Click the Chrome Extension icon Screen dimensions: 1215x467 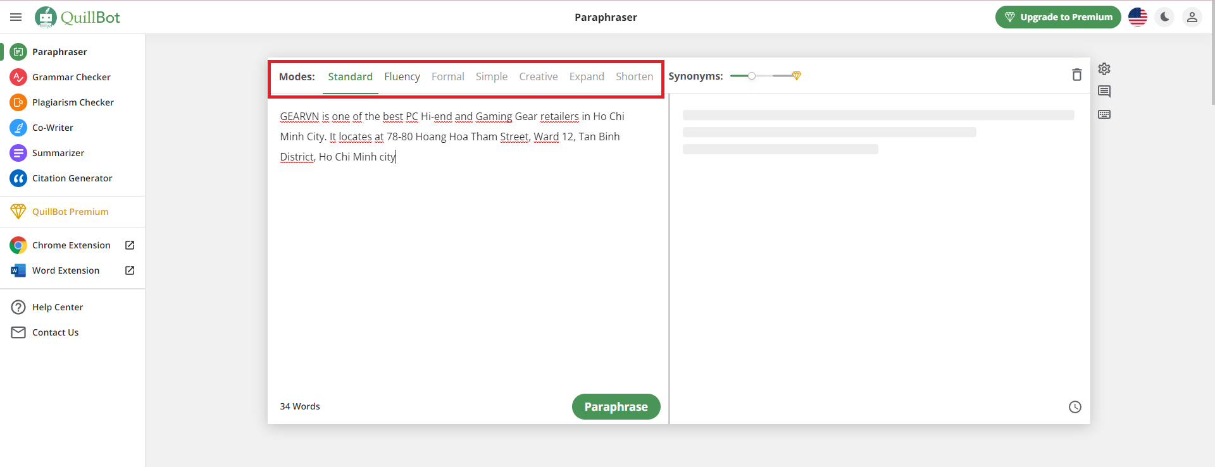tap(18, 245)
